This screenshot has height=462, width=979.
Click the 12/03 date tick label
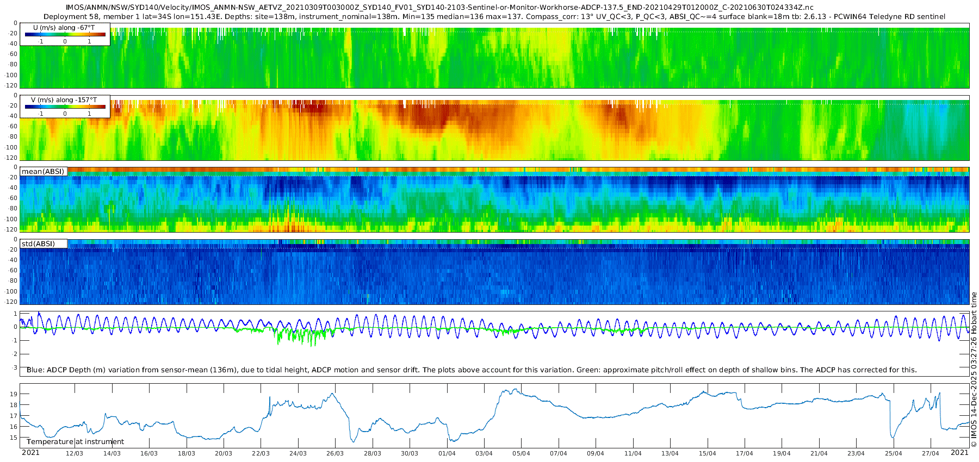click(x=75, y=453)
